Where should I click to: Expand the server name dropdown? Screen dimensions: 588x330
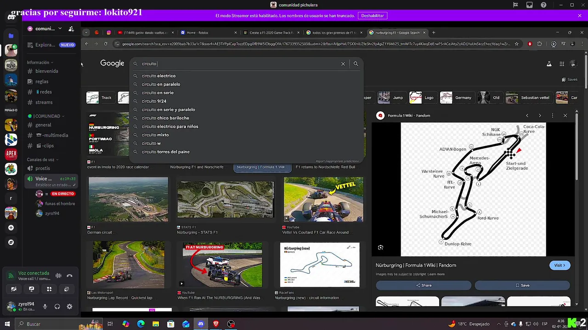(x=60, y=28)
